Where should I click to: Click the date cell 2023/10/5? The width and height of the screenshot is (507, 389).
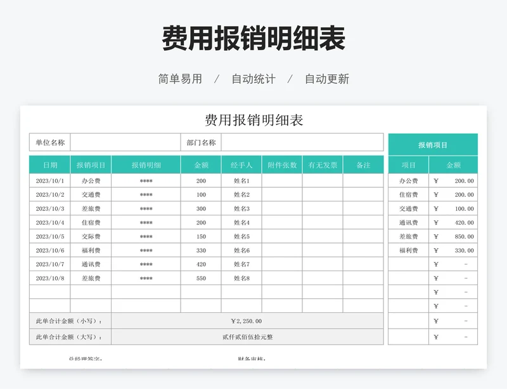[50, 237]
